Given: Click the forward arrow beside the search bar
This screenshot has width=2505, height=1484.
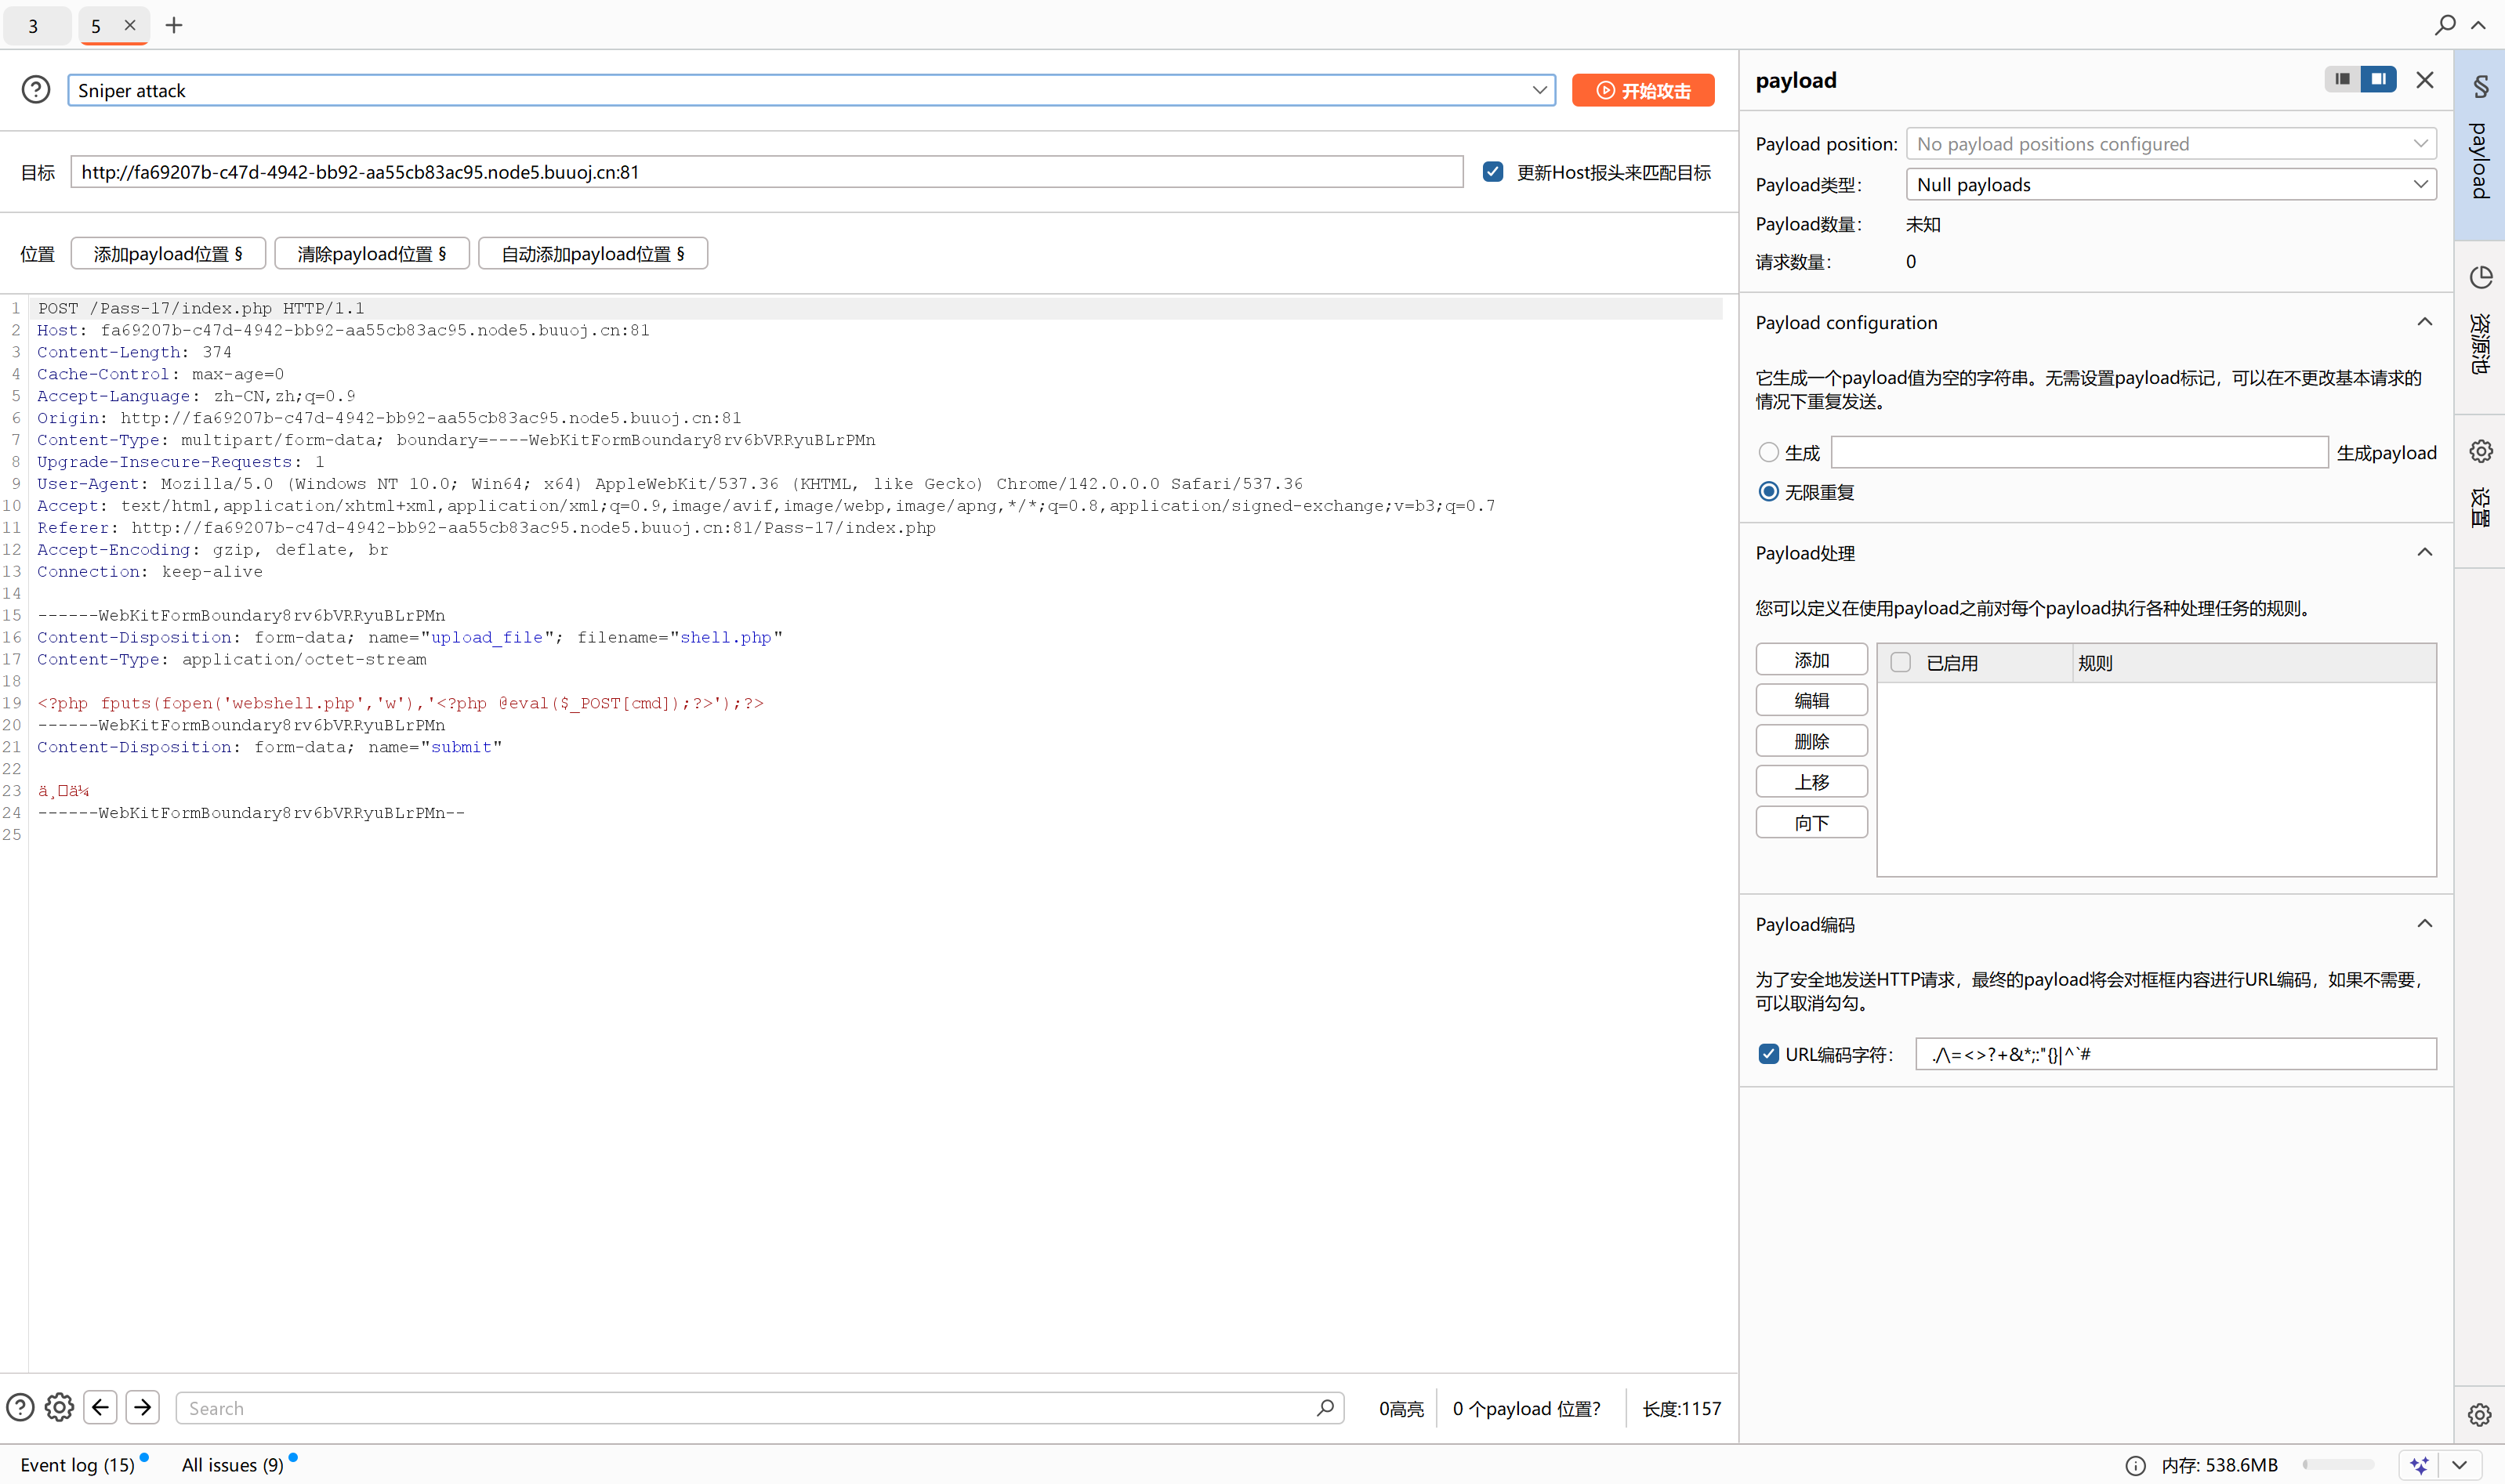Looking at the screenshot, I should click(143, 1407).
